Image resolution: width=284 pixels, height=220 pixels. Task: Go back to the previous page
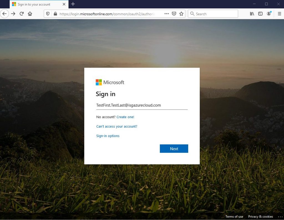pyautogui.click(x=4, y=14)
